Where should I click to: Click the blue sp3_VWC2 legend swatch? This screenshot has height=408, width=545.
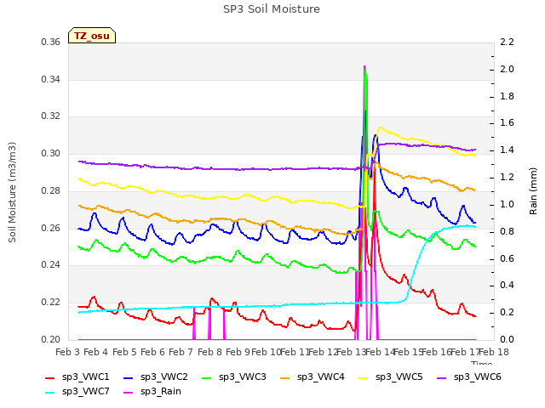click(129, 377)
